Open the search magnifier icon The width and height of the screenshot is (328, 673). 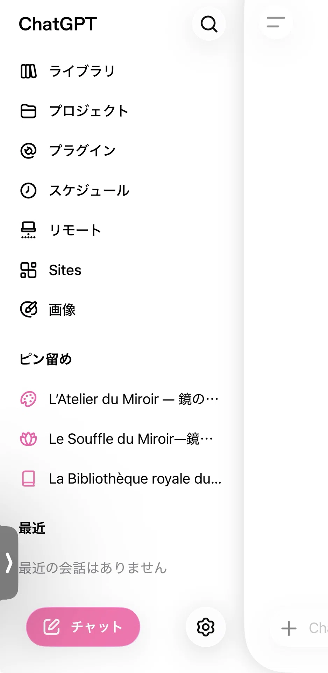click(x=209, y=24)
